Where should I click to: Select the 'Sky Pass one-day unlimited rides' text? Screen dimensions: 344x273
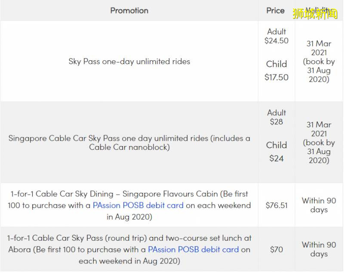[129, 61]
